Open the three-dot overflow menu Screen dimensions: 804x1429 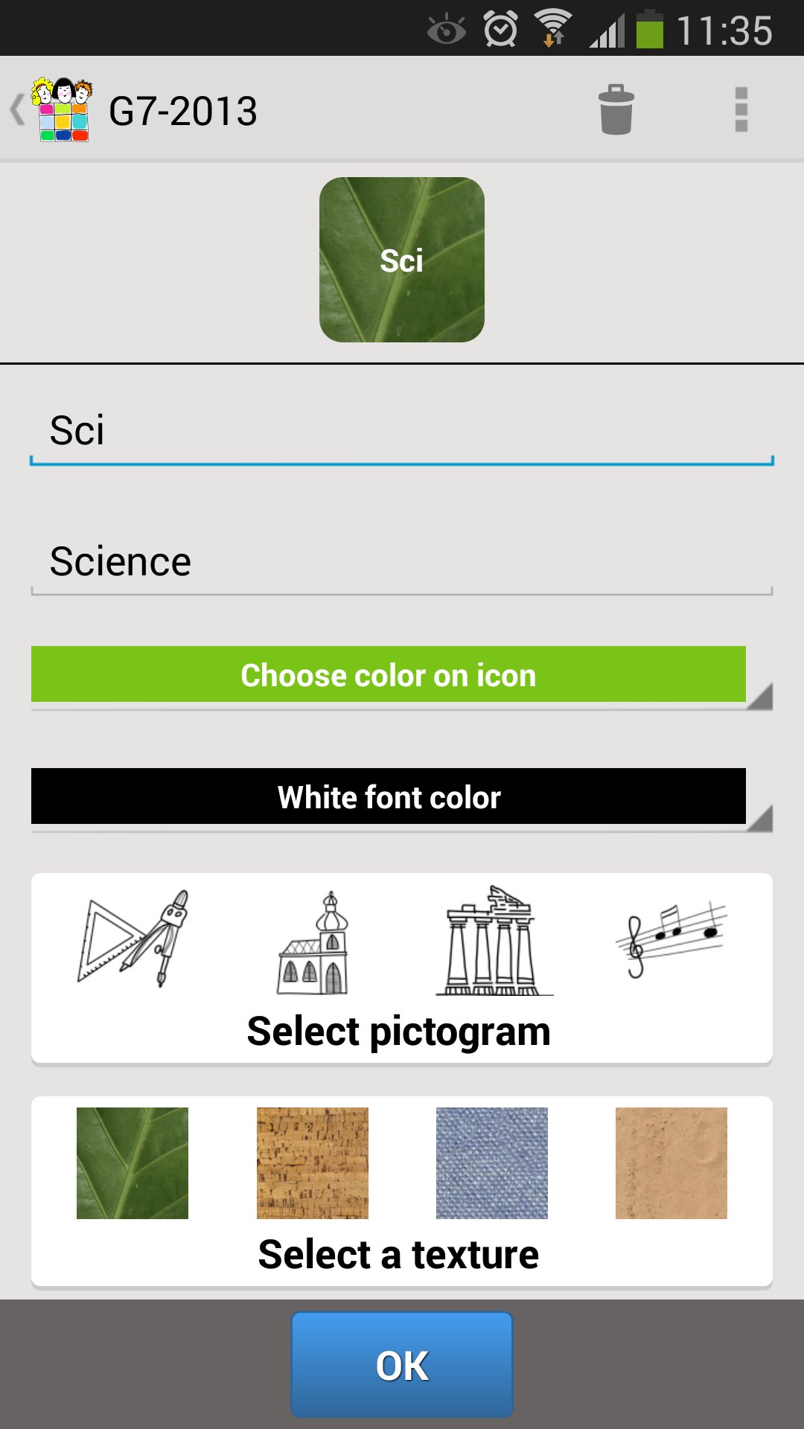tap(741, 110)
